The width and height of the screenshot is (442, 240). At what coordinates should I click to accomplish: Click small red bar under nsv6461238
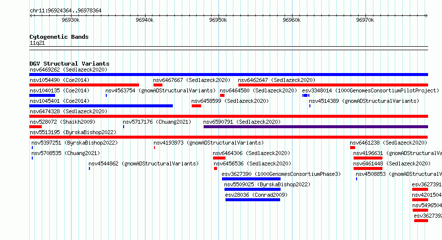click(x=353, y=148)
